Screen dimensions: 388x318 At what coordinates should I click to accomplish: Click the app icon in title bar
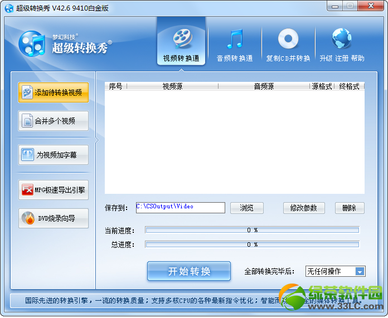(9, 8)
